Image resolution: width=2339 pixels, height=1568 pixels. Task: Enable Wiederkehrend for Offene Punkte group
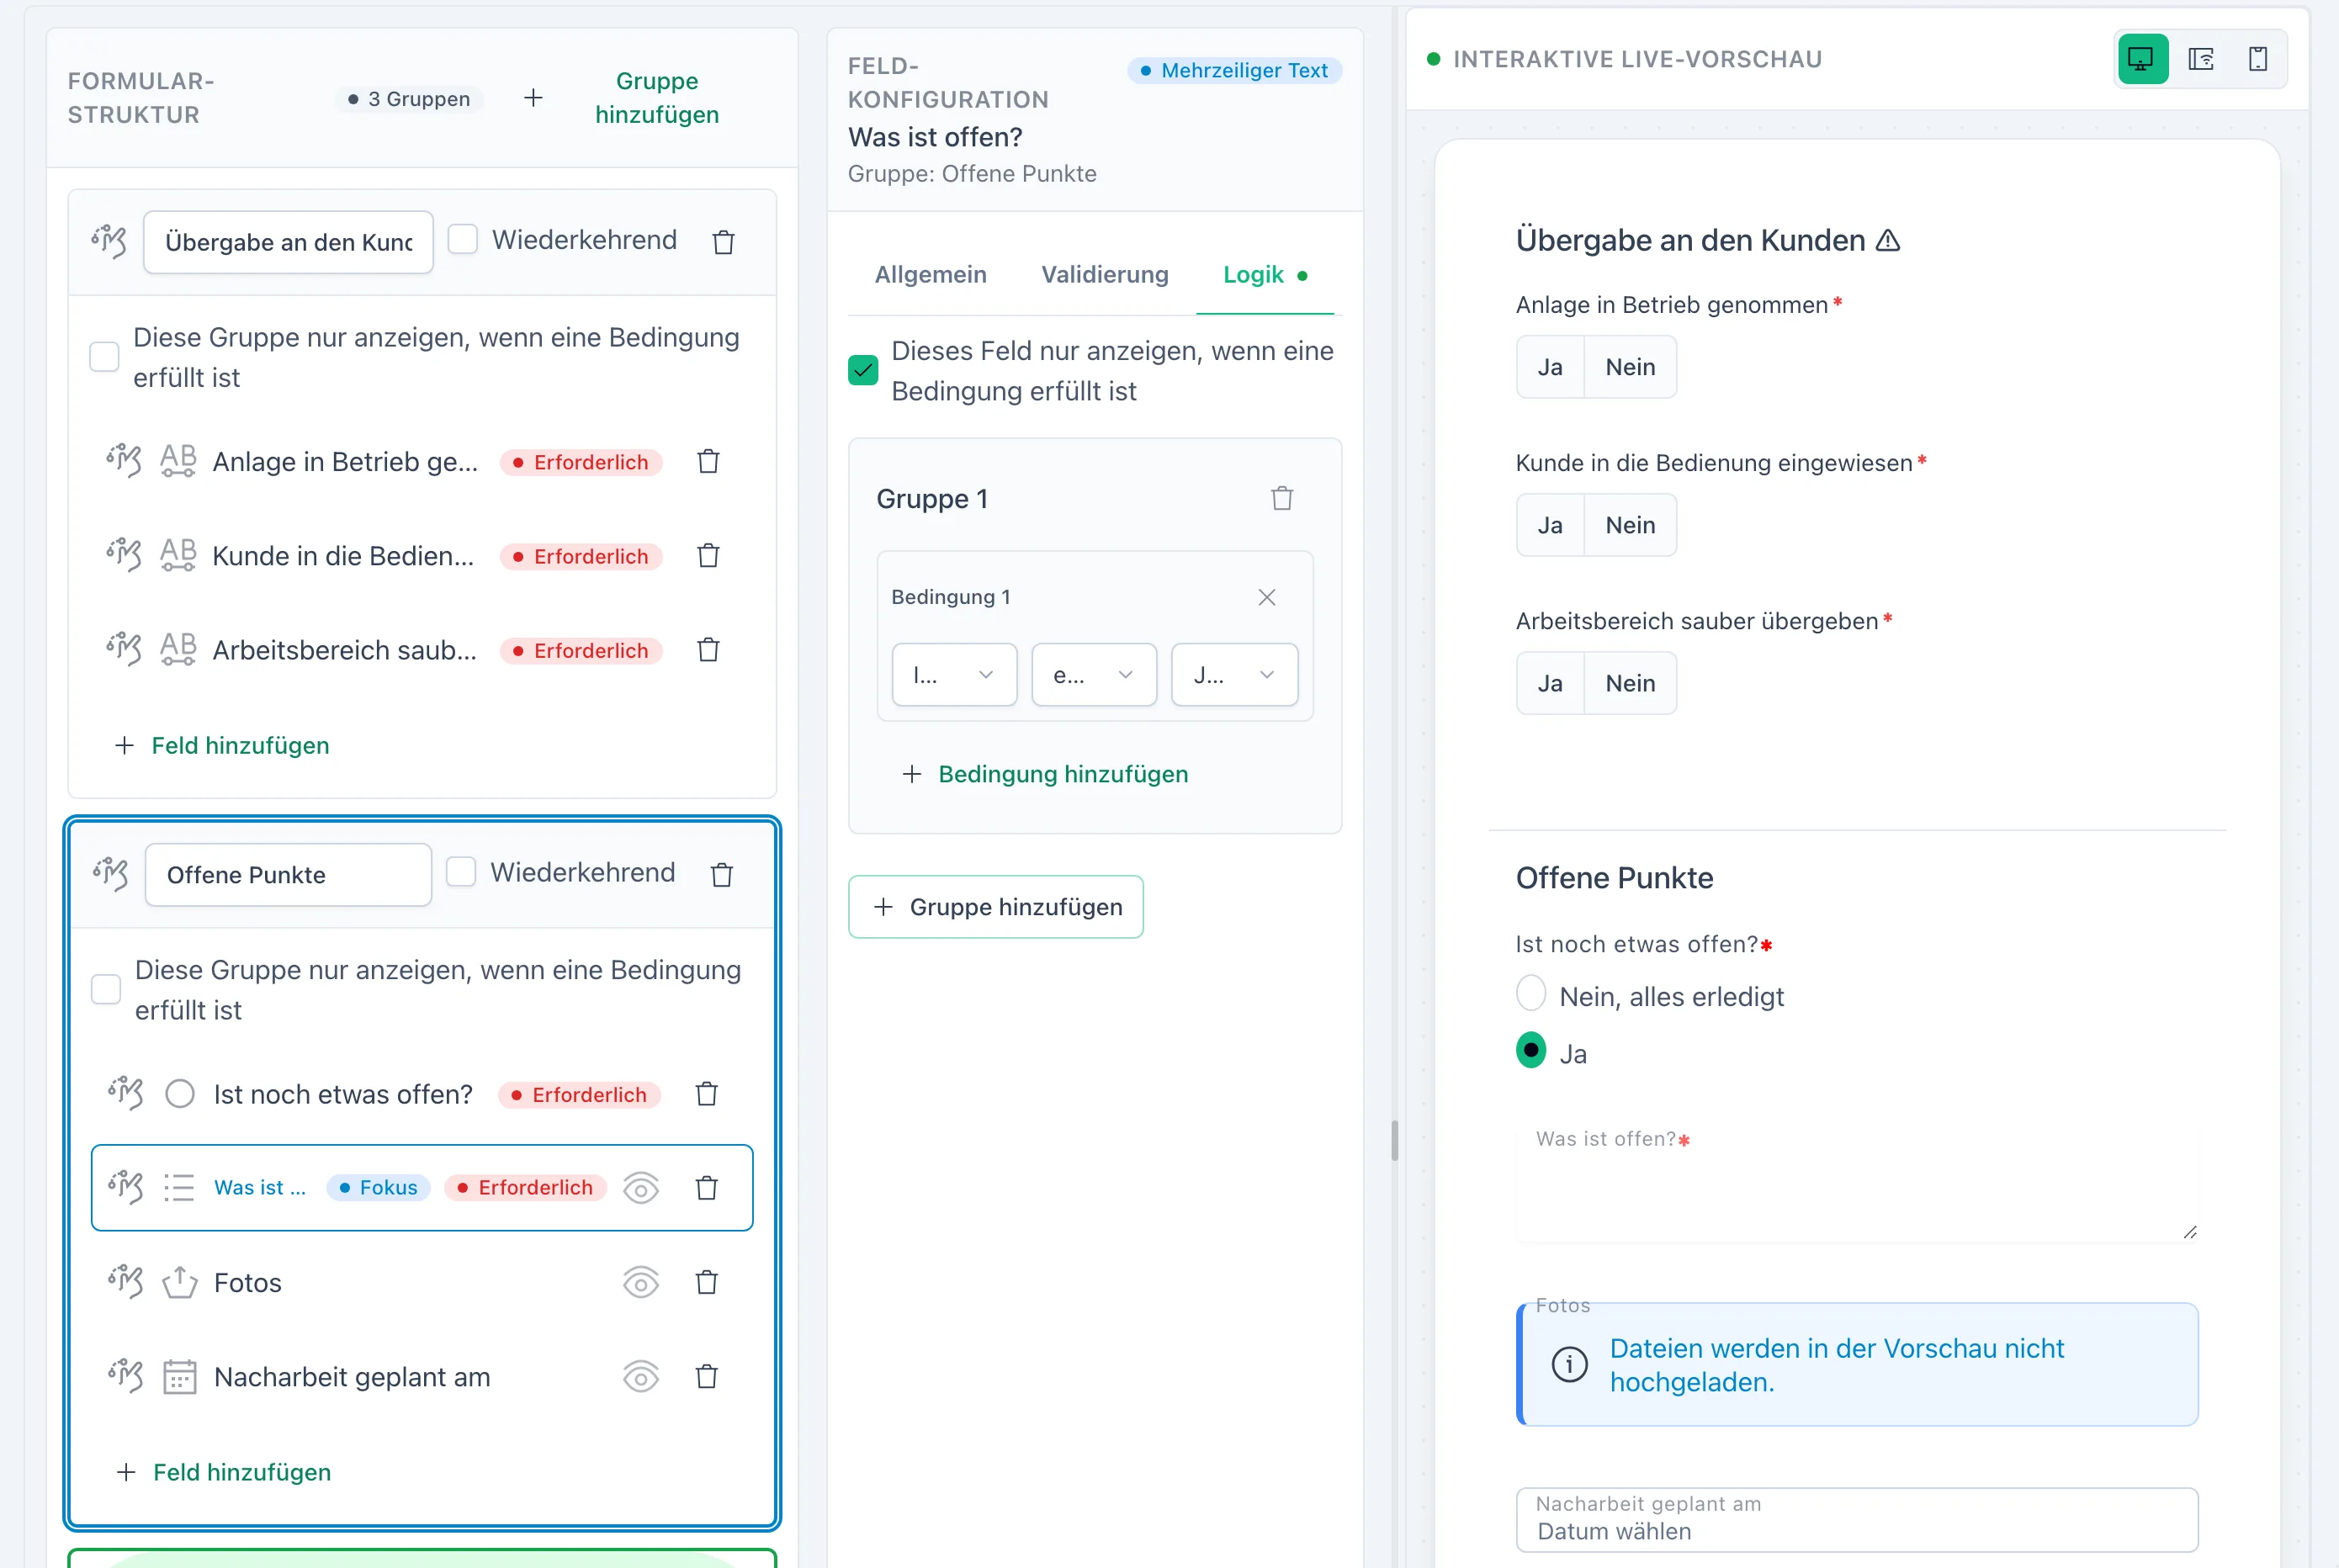click(460, 872)
